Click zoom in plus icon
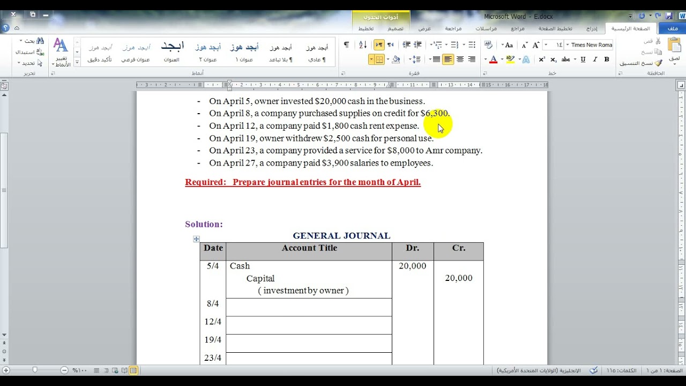 click(6, 370)
